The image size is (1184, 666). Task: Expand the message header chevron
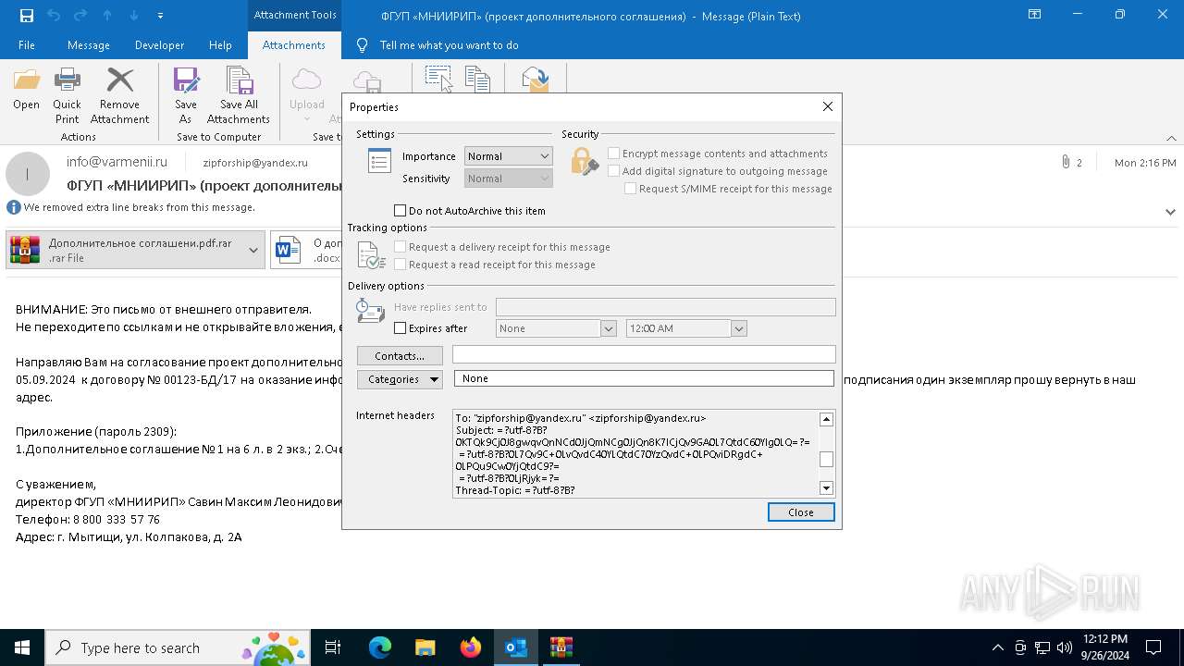click(1170, 212)
